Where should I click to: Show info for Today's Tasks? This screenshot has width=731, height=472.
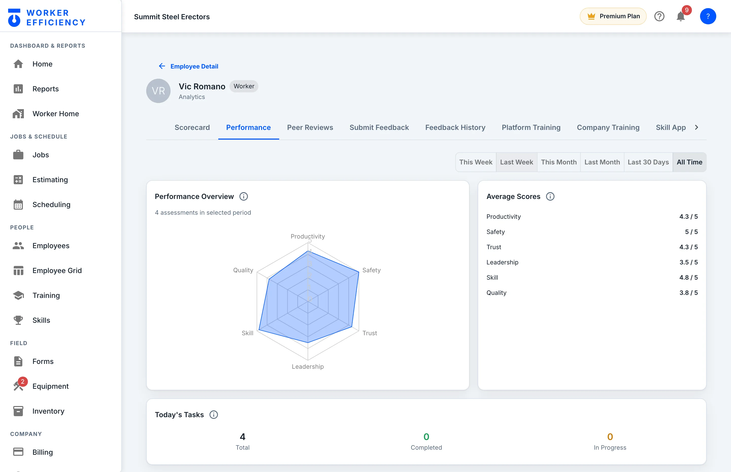click(x=214, y=414)
